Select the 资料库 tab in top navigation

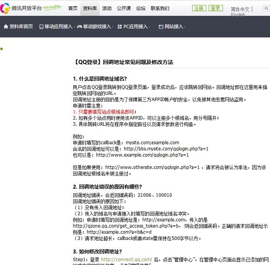coord(90,8)
